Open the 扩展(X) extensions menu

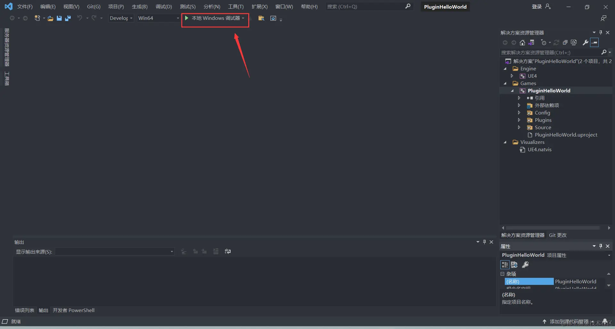click(259, 7)
